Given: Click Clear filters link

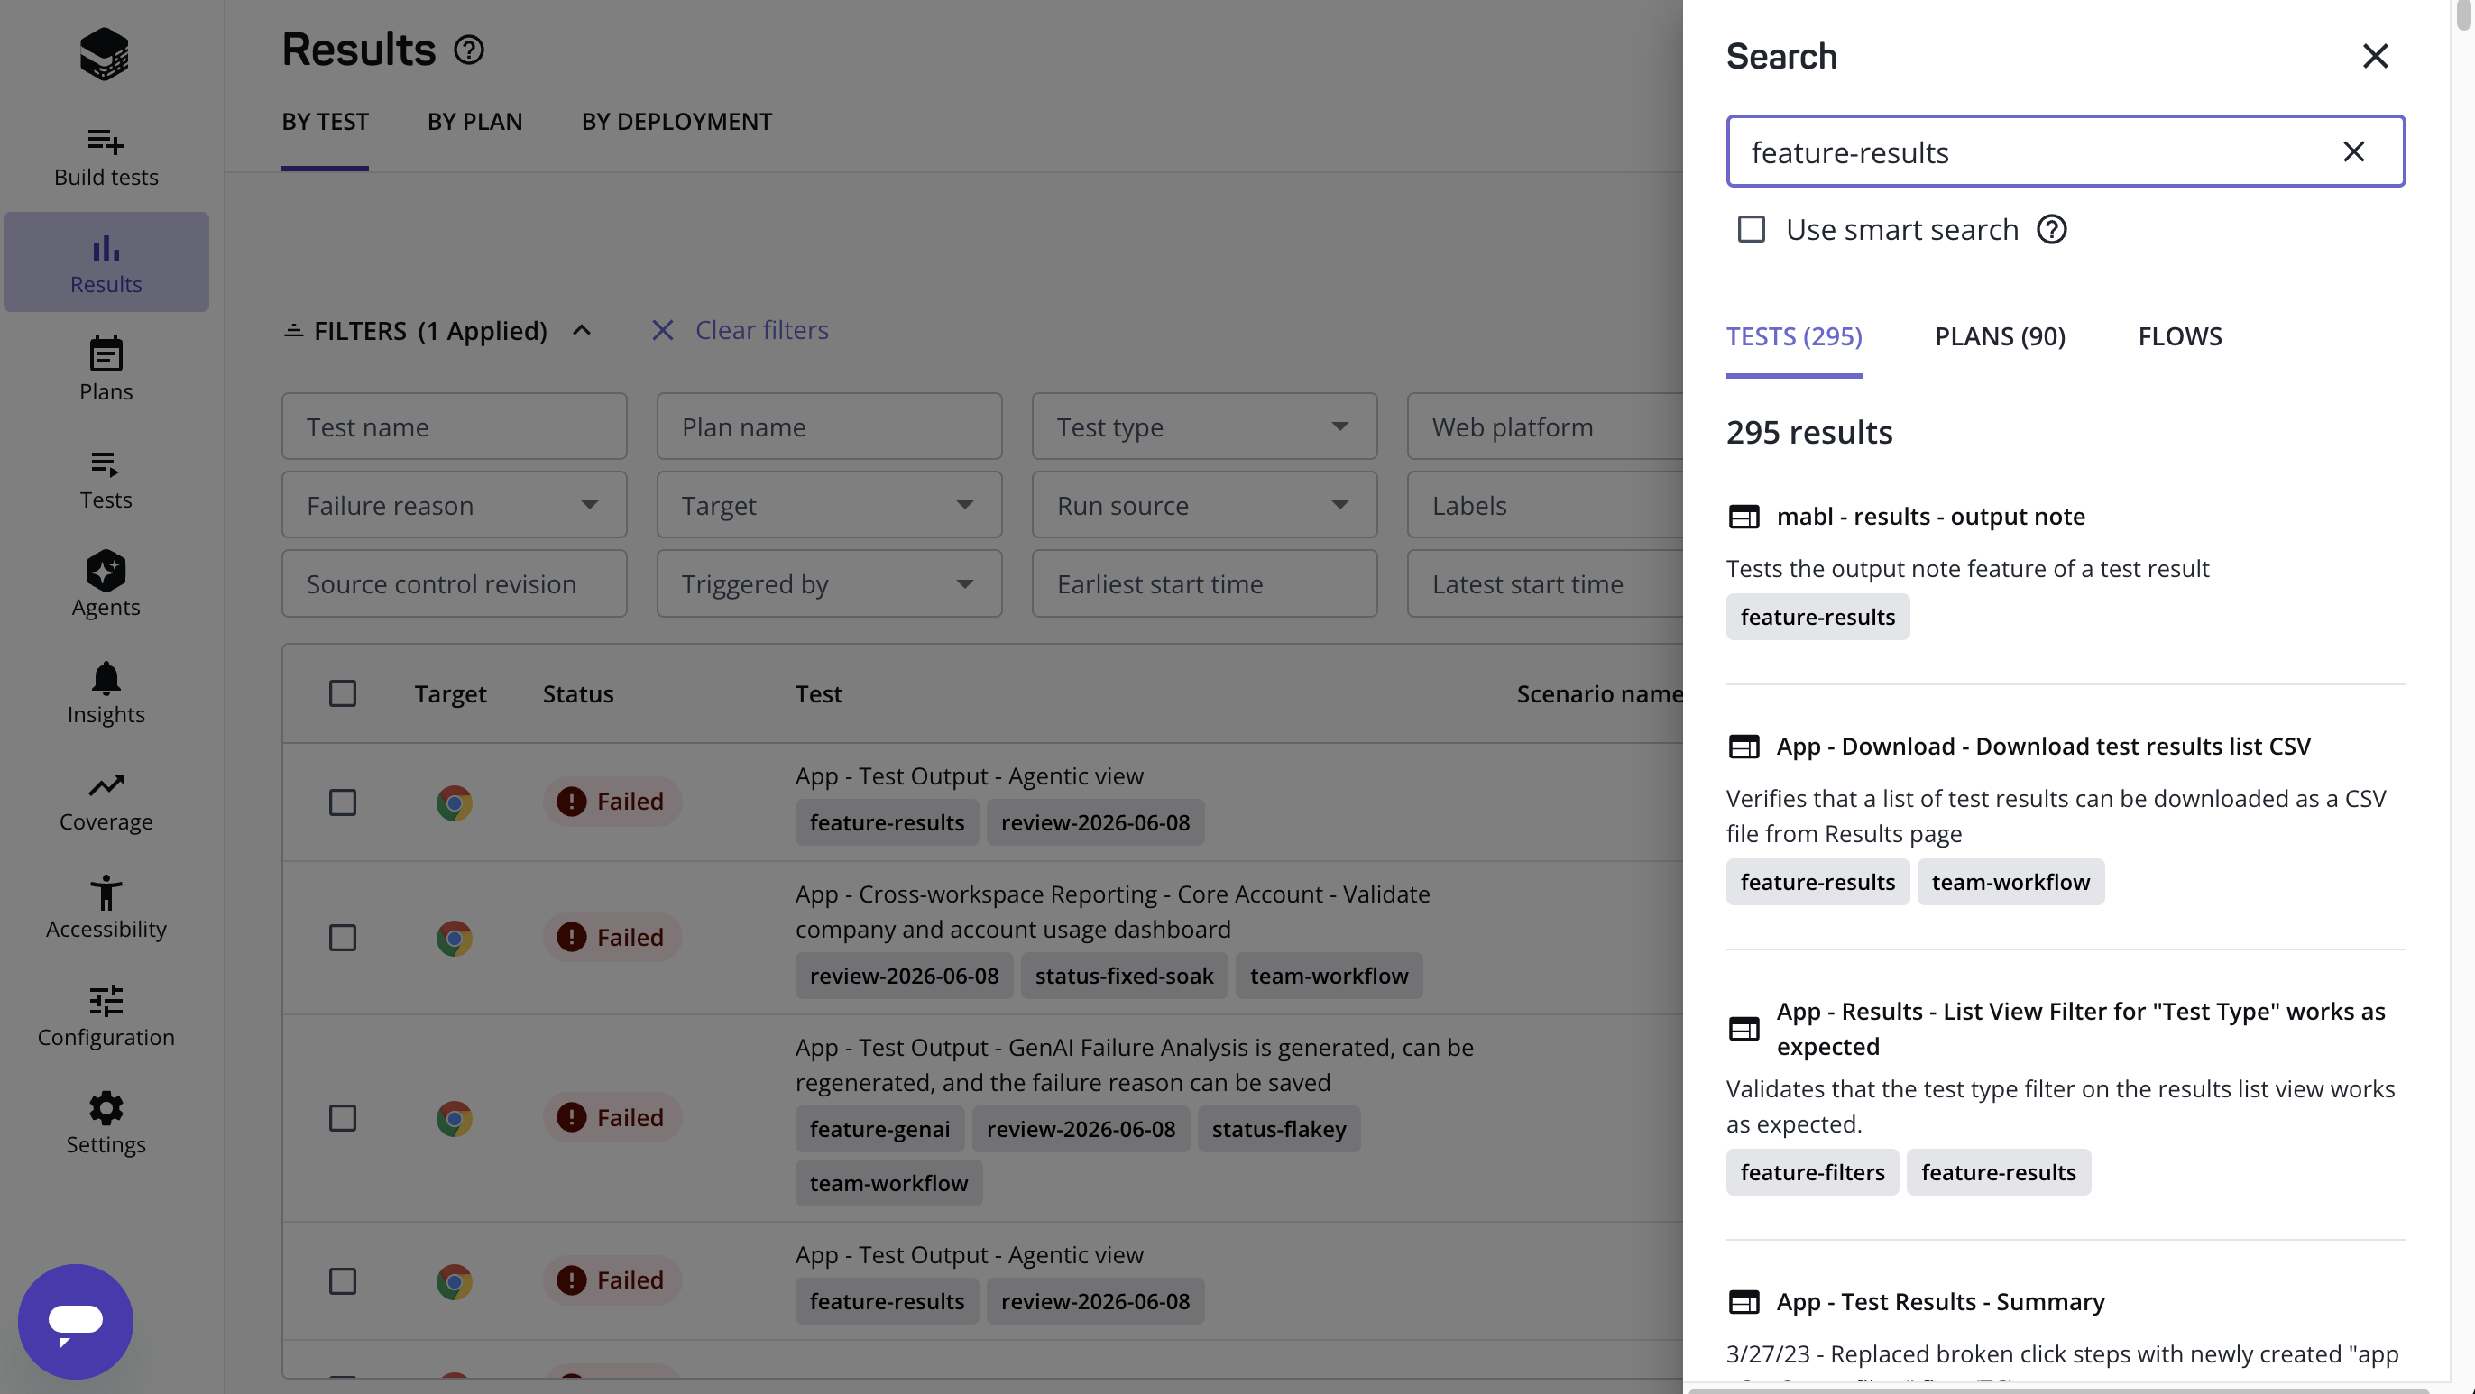Looking at the screenshot, I should (x=740, y=331).
